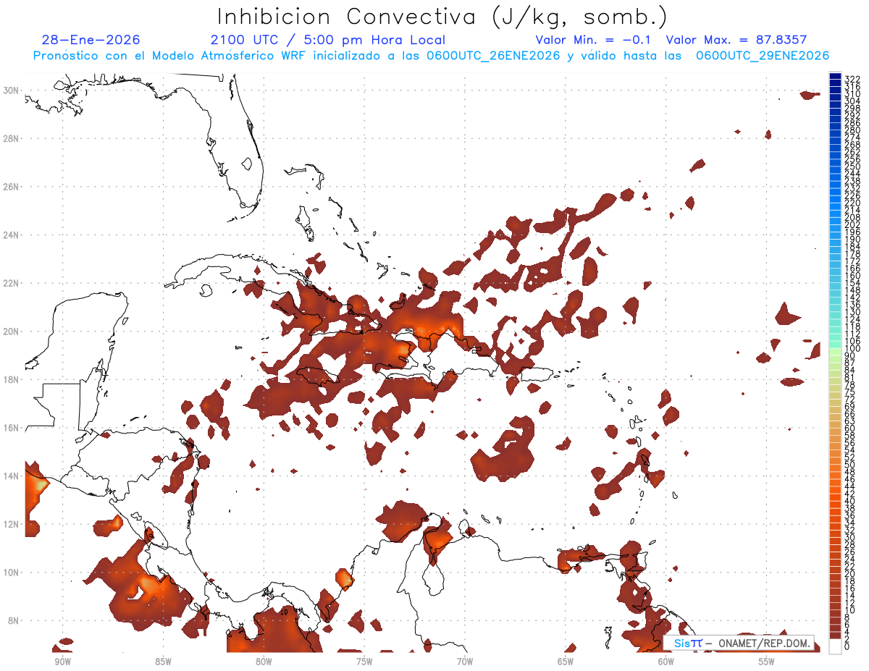Click the 85W longitude label
The height and width of the screenshot is (671, 869).
pos(163,660)
